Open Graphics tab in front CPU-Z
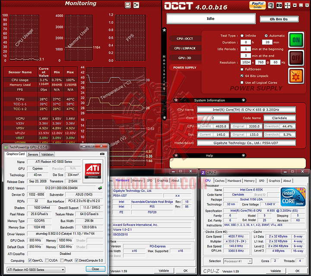311x276 pixels. pyautogui.click(x=274, y=181)
